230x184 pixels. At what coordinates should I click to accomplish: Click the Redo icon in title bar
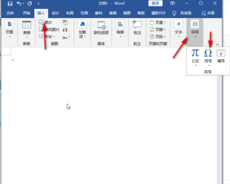coord(30,3)
